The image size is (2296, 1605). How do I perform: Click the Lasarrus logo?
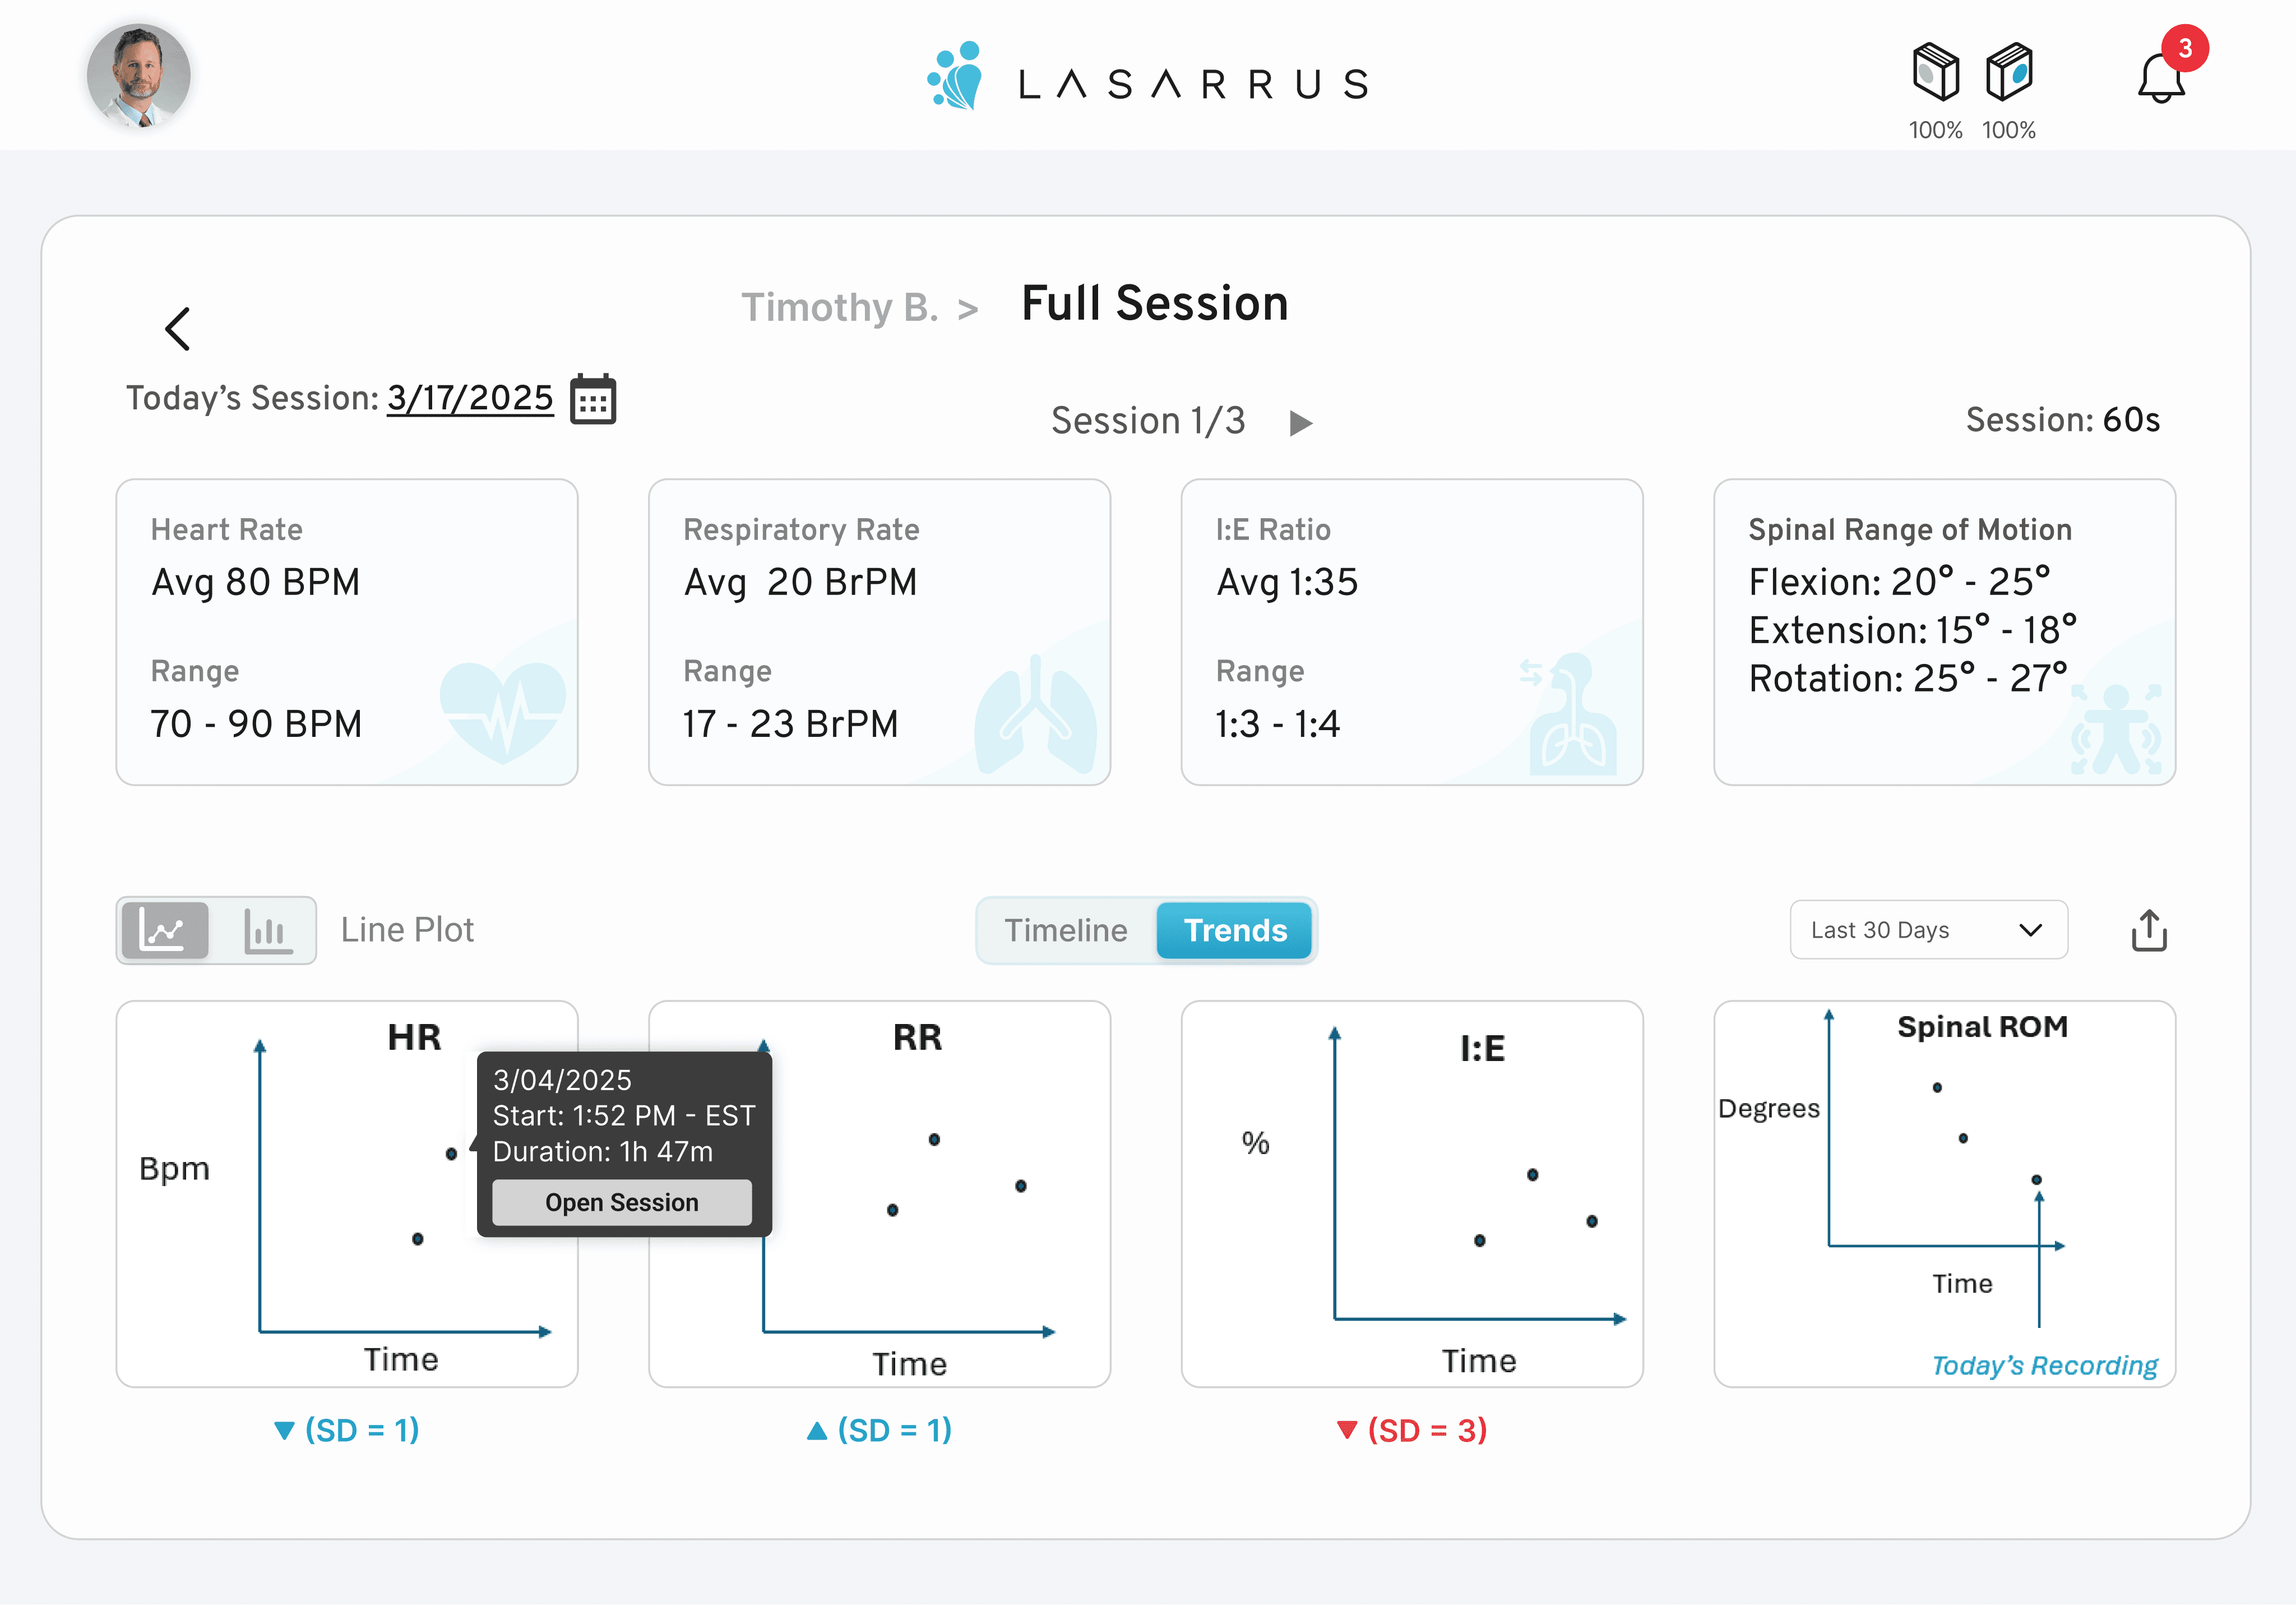click(1147, 78)
